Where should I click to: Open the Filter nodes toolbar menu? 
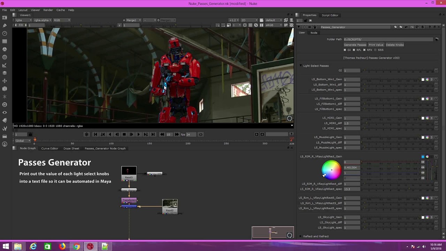5,57
